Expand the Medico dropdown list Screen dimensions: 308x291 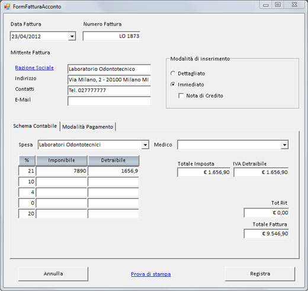[x=284, y=145]
